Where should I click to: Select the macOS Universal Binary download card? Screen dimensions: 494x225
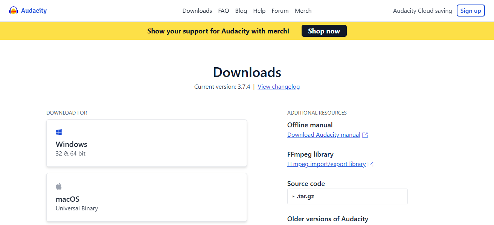[146, 197]
